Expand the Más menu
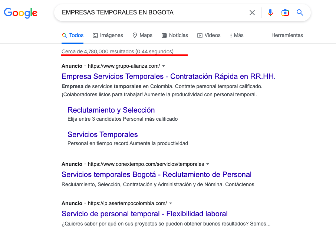The height and width of the screenshot is (234, 336). click(237, 35)
